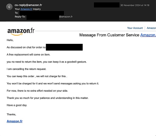
Task: Click Amazon.fr link in the subject line
Action: pyautogui.click(x=26, y=9)
